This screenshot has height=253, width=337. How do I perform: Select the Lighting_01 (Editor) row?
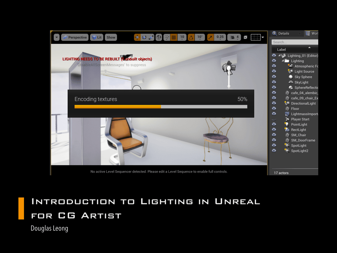295,55
